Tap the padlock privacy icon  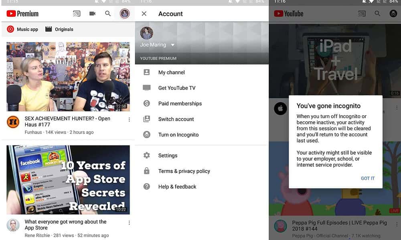tap(146, 171)
